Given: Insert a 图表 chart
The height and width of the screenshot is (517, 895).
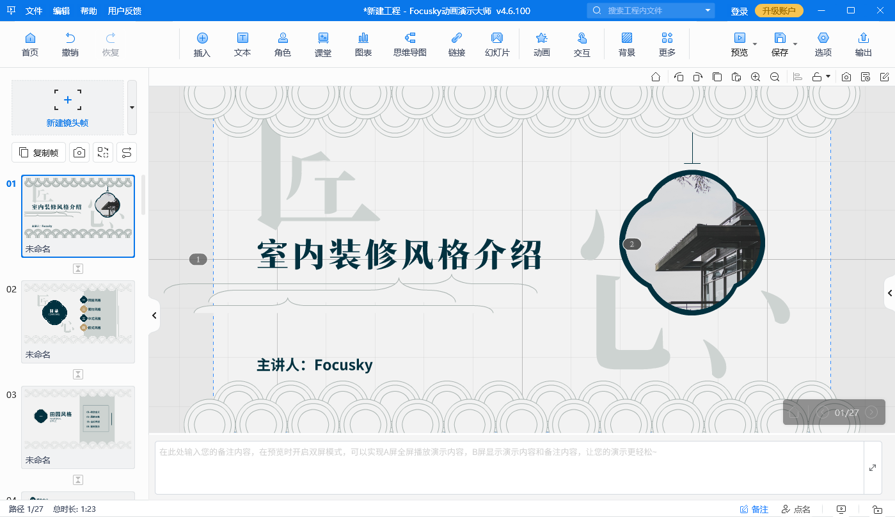Looking at the screenshot, I should 363,45.
